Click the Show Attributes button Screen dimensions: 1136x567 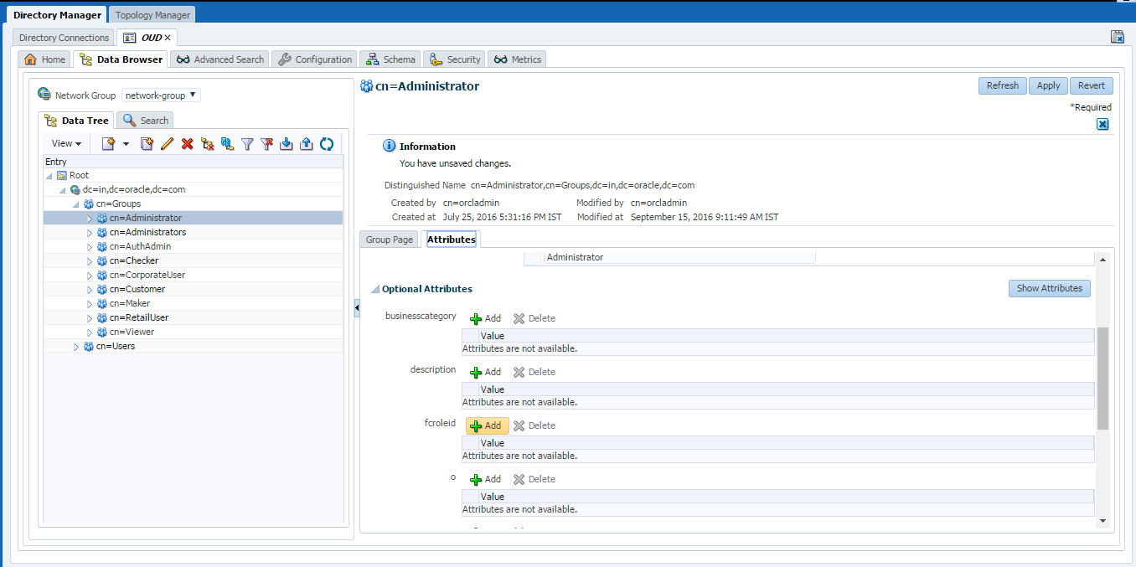click(x=1049, y=288)
